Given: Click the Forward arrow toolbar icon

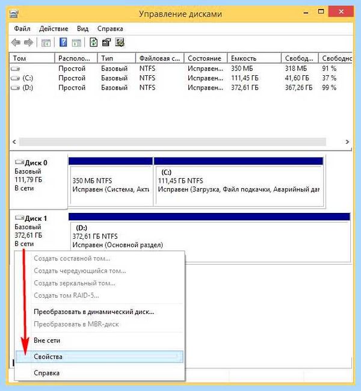Looking at the screenshot, I should pos(28,43).
